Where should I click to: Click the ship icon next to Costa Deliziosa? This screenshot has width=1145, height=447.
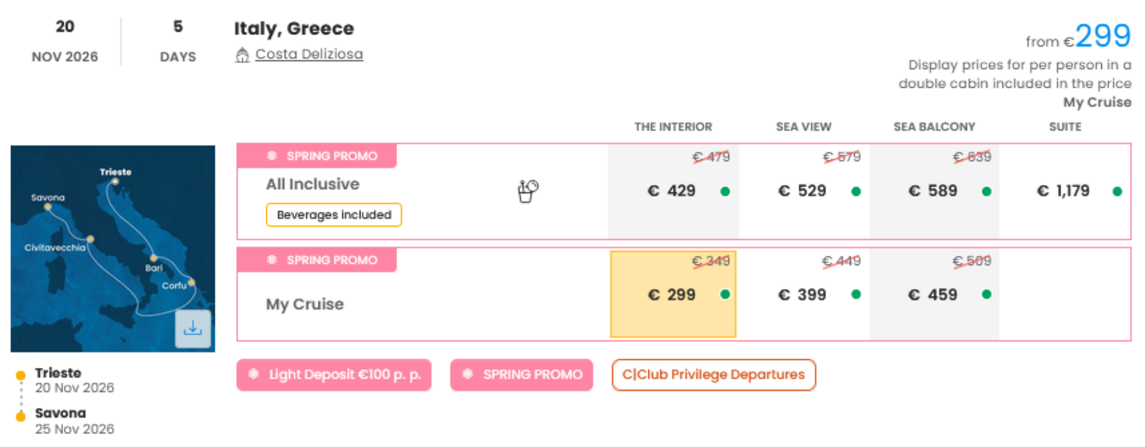[242, 55]
